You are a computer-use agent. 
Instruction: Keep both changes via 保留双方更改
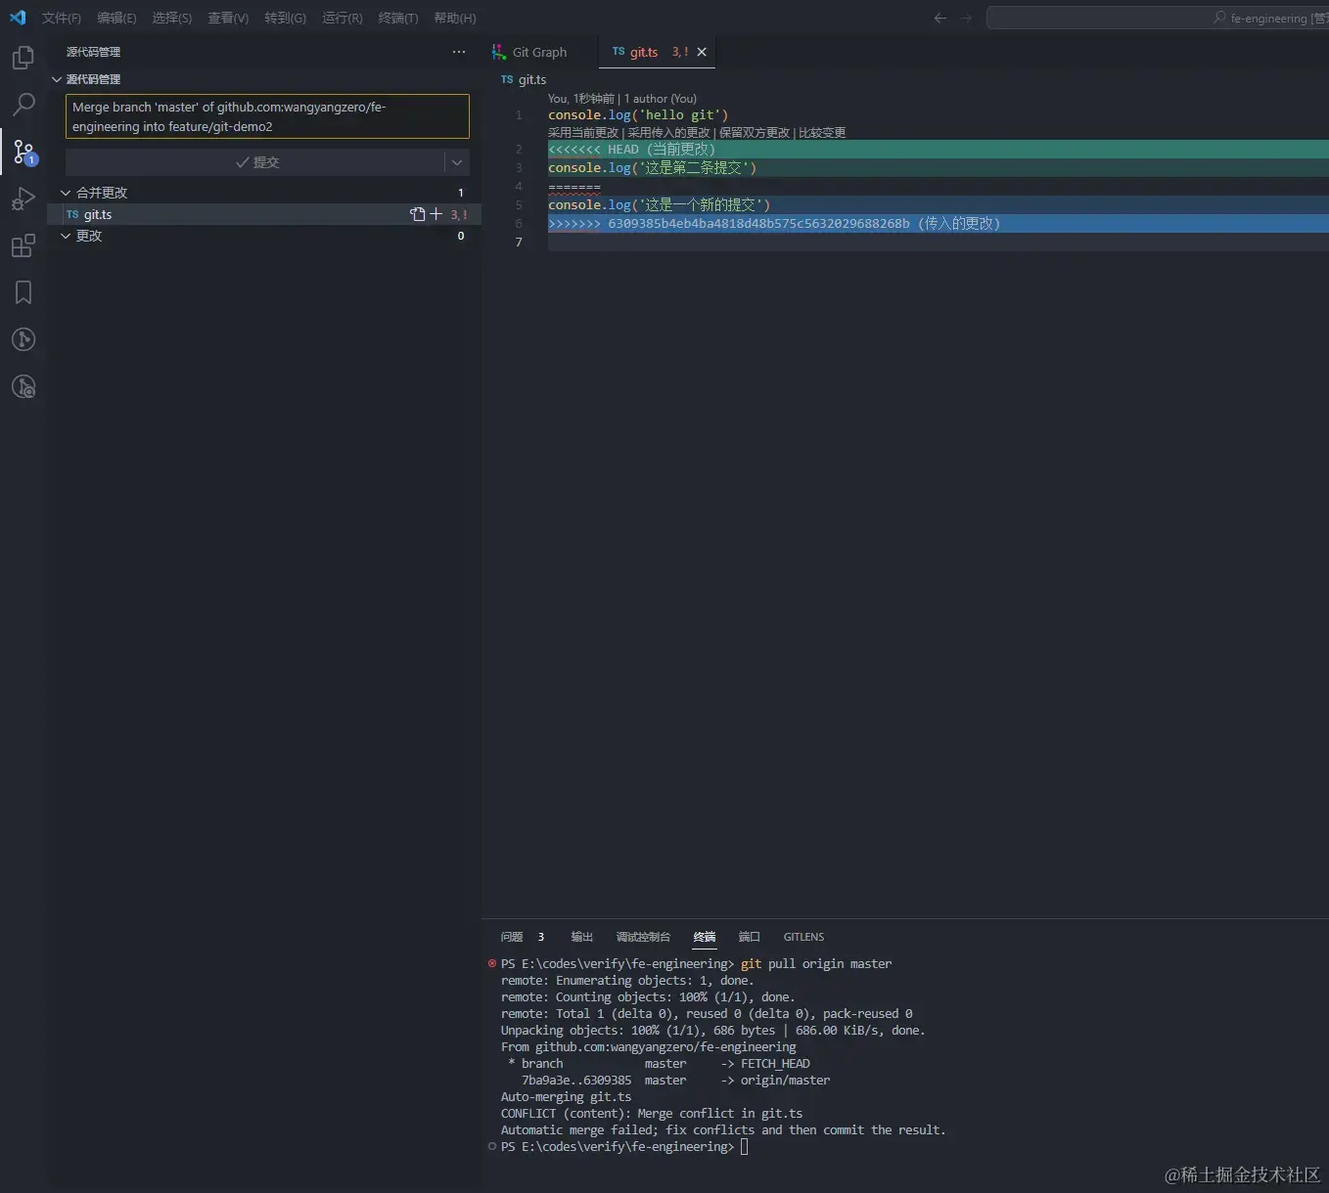point(755,133)
